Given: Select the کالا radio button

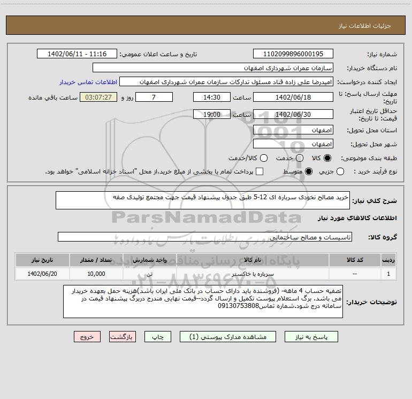Looking at the screenshot, I should point(327,158).
